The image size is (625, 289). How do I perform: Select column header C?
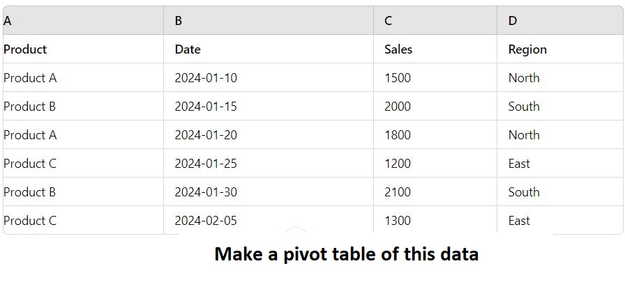tap(388, 21)
